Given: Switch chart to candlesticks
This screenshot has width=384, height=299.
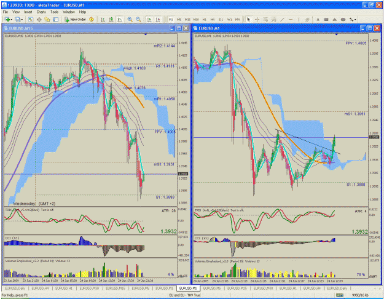Looking at the screenshot, I should click(x=111, y=19).
